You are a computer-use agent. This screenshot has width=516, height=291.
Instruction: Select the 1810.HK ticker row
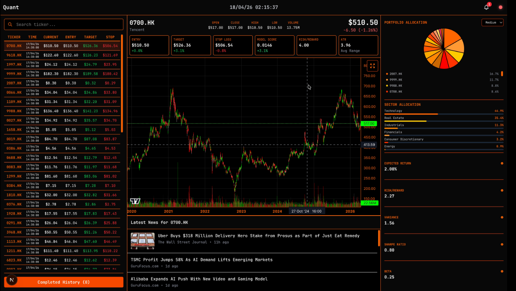tap(62, 195)
